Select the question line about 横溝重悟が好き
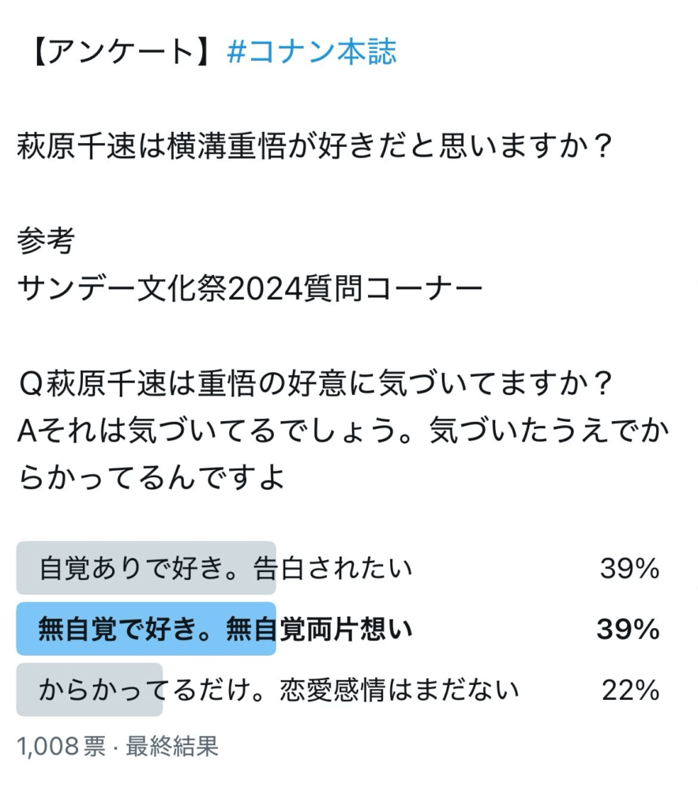Viewport: 698px width, 809px height. pyautogui.click(x=314, y=147)
